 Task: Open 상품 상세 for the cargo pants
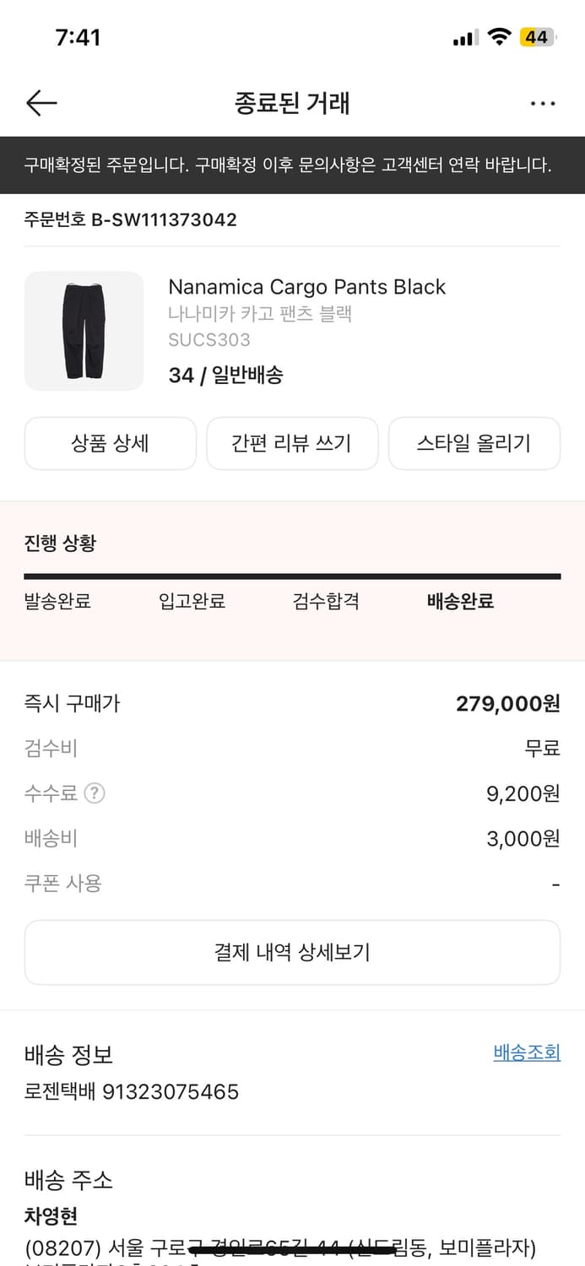pyautogui.click(x=110, y=443)
